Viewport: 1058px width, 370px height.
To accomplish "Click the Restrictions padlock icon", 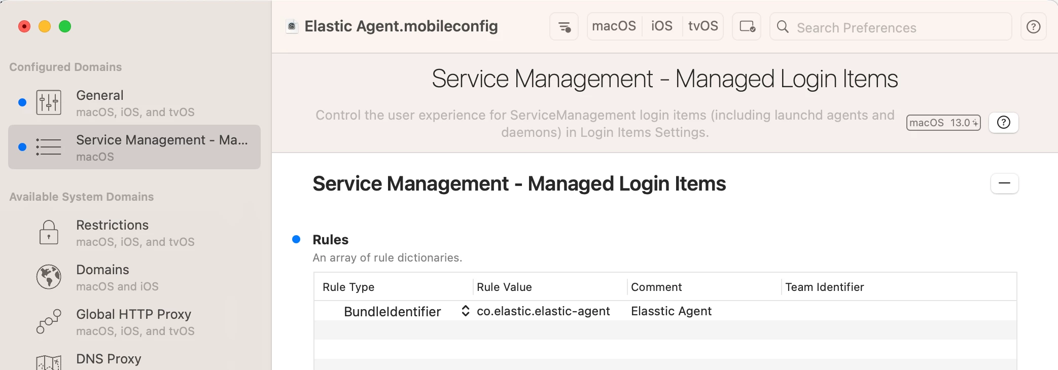I will tap(49, 232).
